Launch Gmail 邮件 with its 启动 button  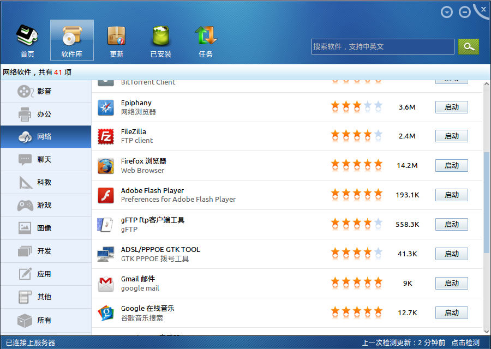click(452, 283)
